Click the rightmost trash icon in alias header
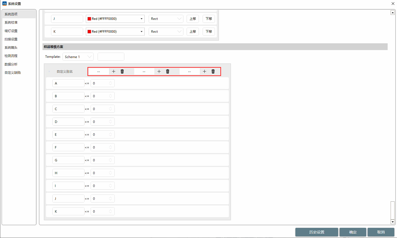This screenshot has height=238, width=397. pyautogui.click(x=213, y=72)
